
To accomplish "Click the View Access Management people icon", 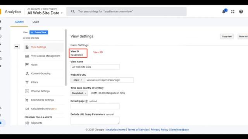I will [x=27, y=56].
